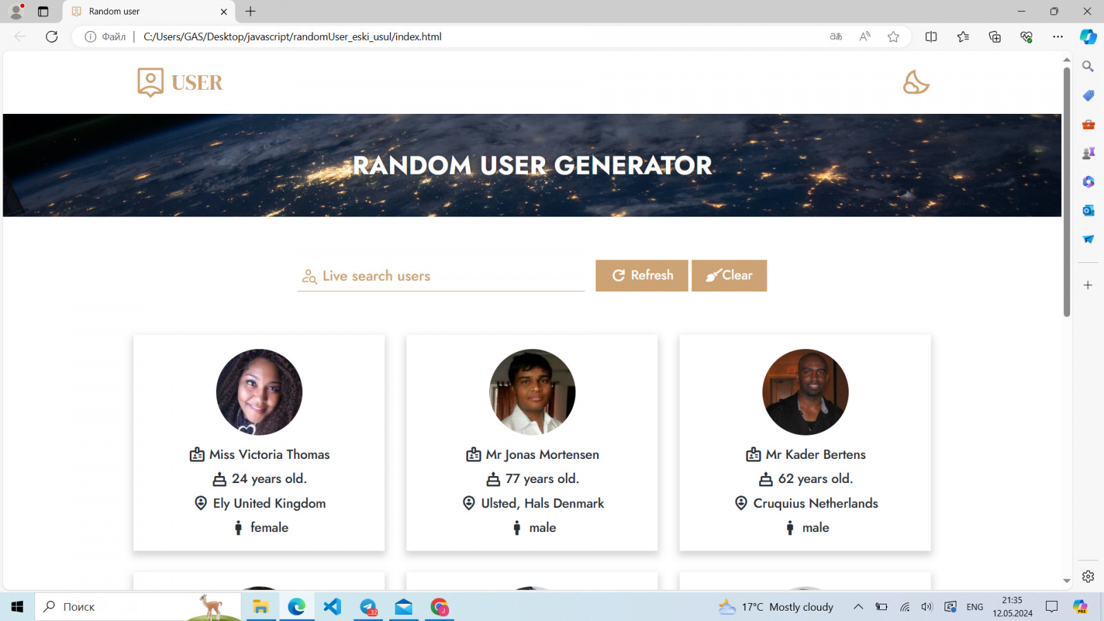1104x621 pixels.
Task: Open Edge sidebar shopping tag icon
Action: [x=1088, y=95]
